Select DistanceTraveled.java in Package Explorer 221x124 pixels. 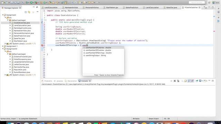coord(22,56)
